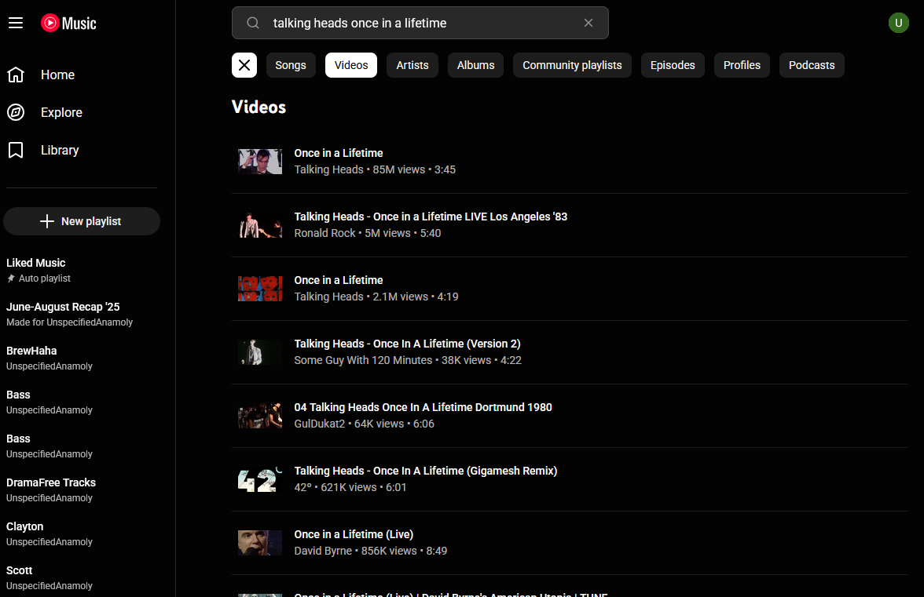
Task: Open your profile avatar menu
Action: click(x=898, y=23)
